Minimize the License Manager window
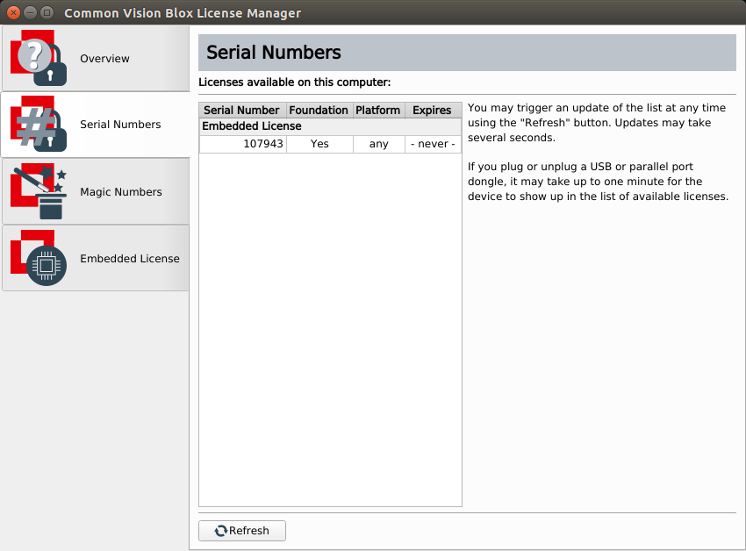The width and height of the screenshot is (746, 551). (31, 13)
